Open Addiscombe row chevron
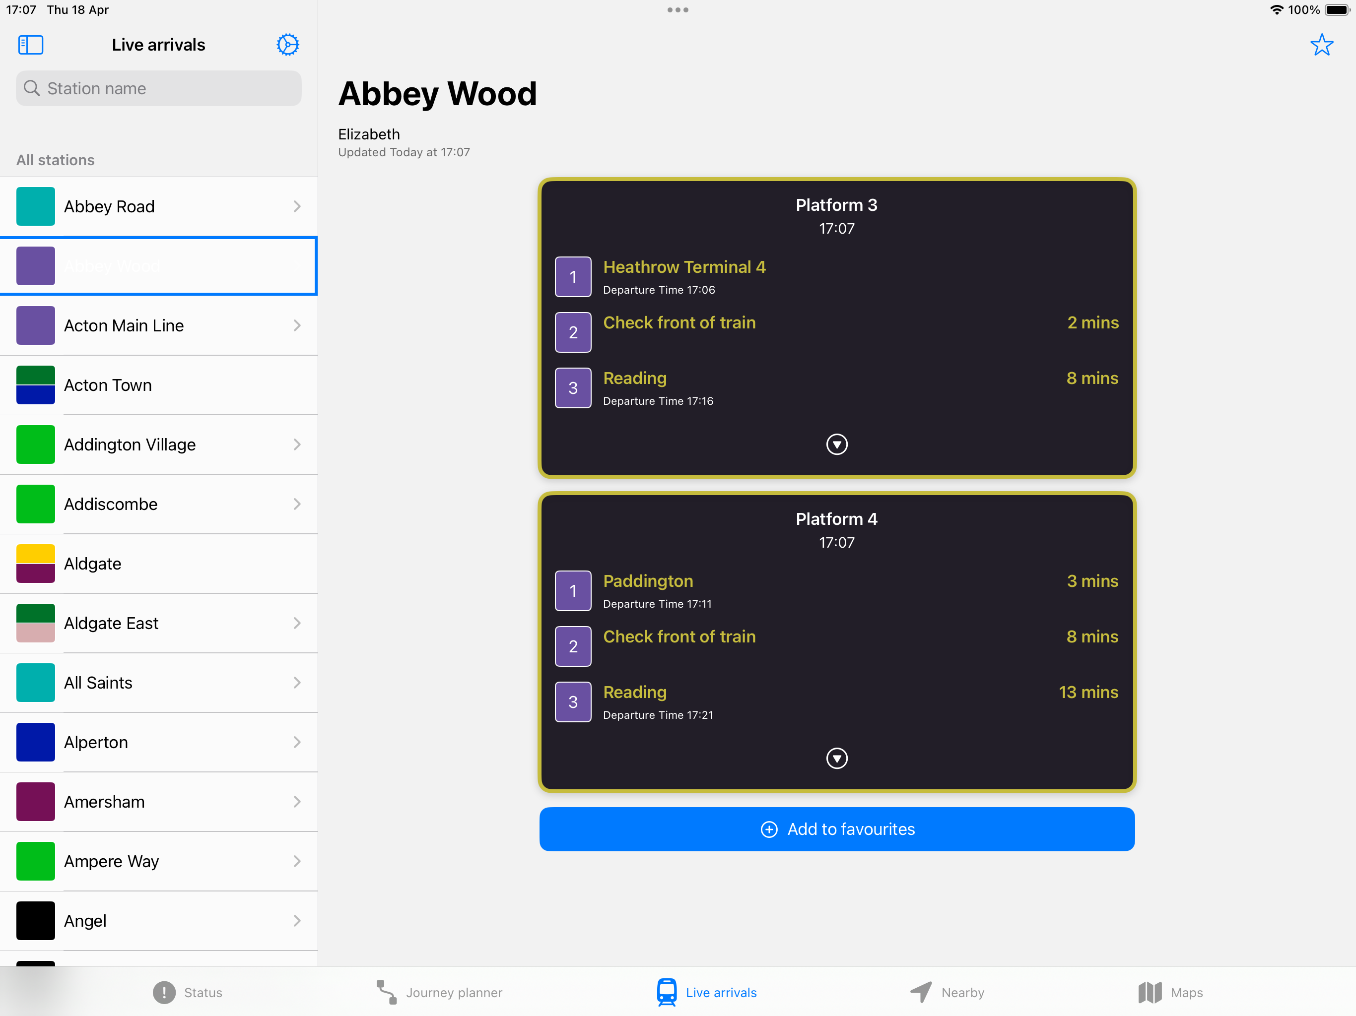 pos(297,504)
